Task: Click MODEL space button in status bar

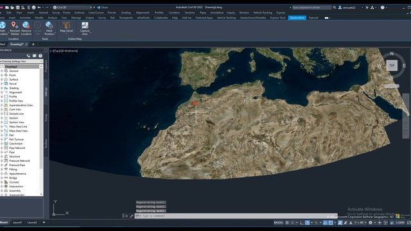Action: pyautogui.click(x=278, y=223)
